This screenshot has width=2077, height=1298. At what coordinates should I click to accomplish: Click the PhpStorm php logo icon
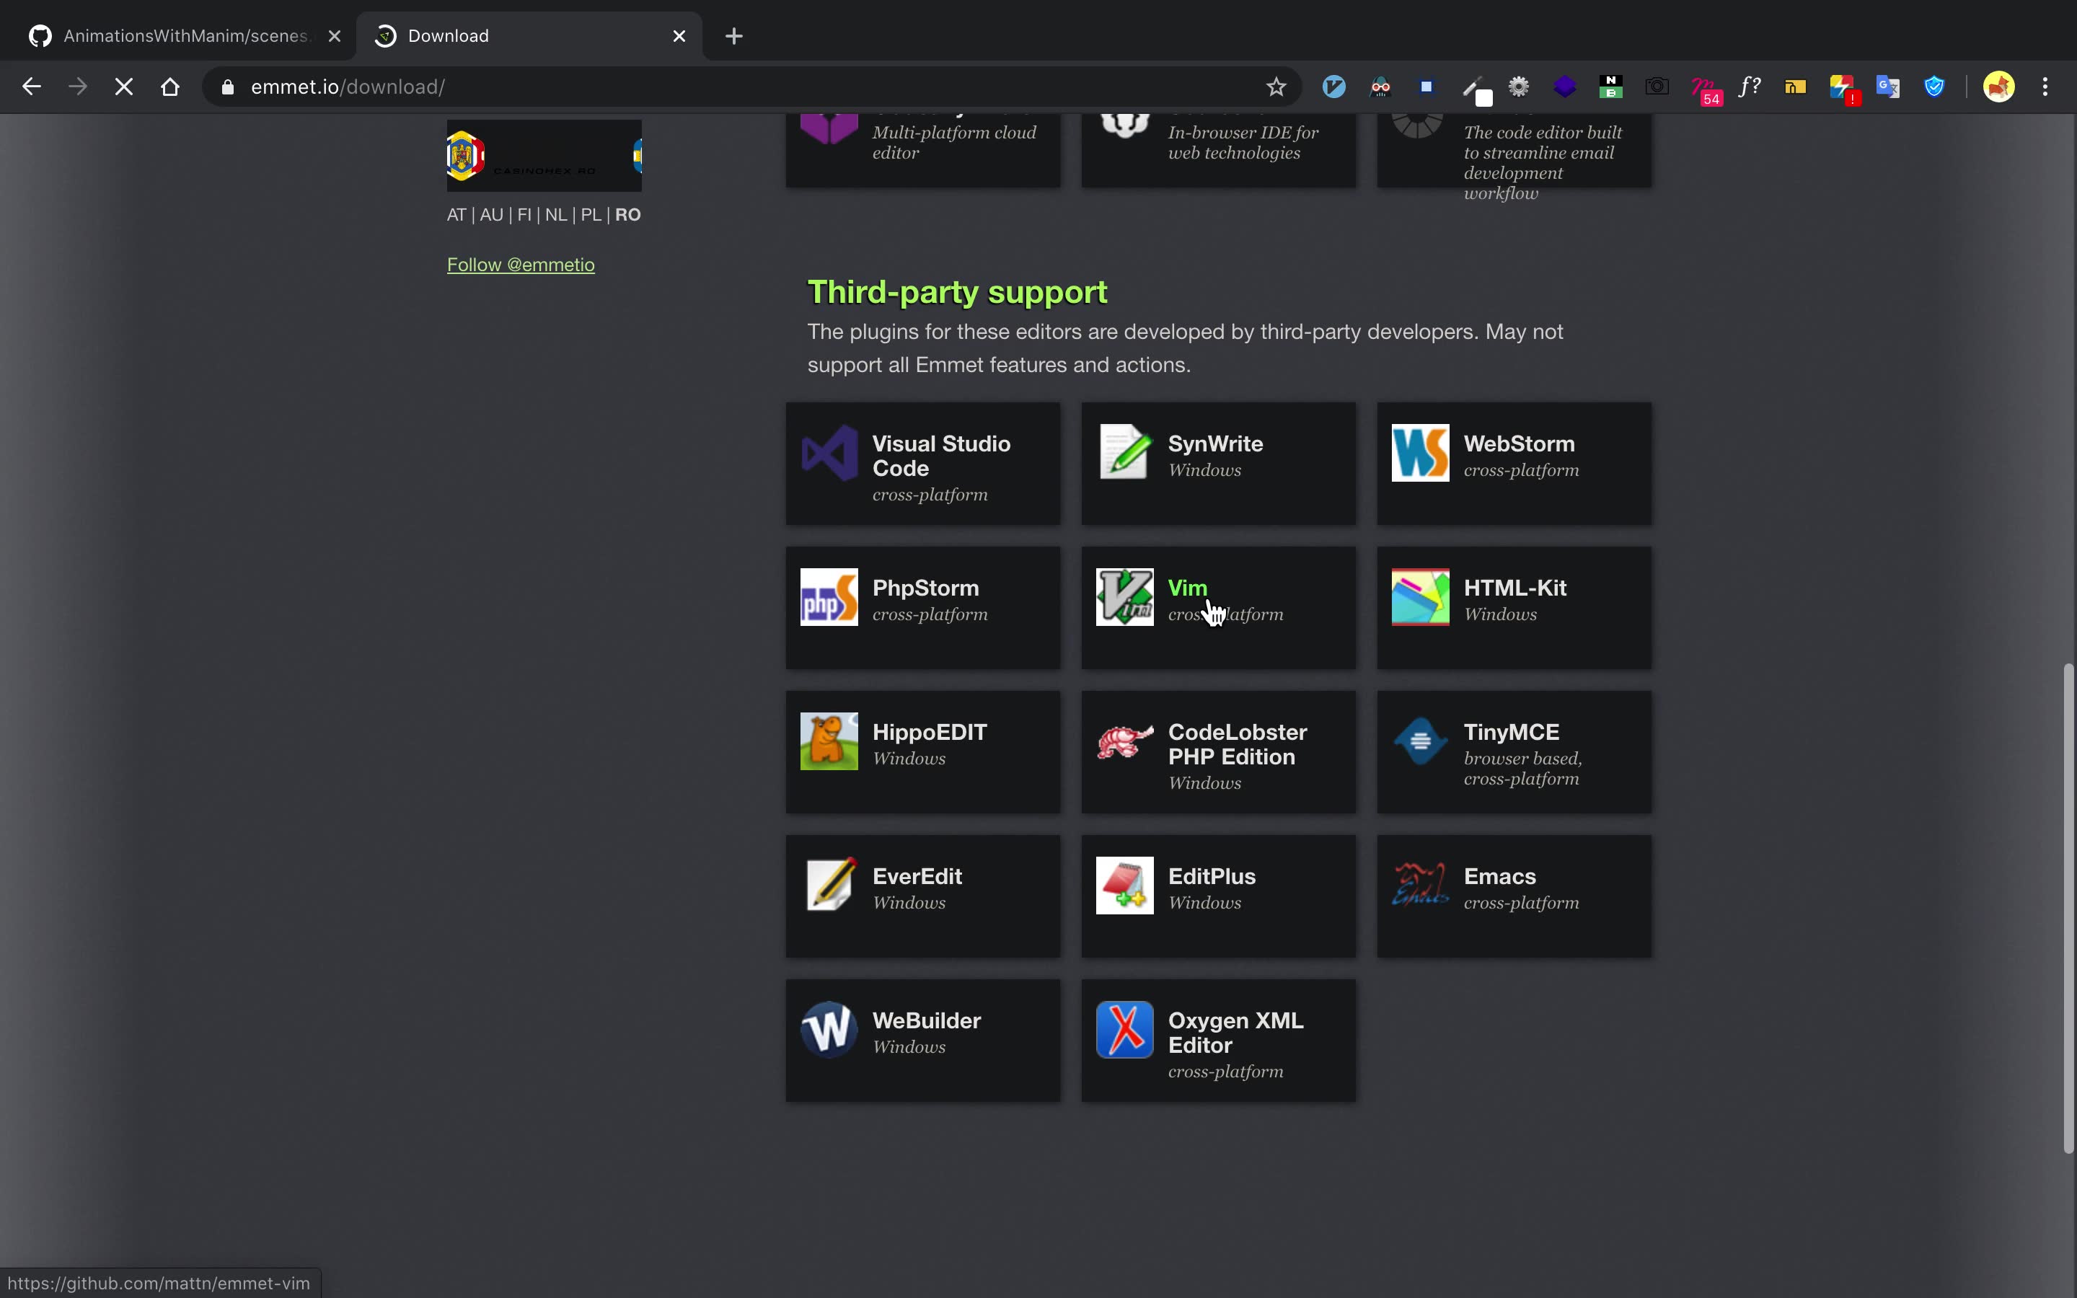click(x=829, y=596)
